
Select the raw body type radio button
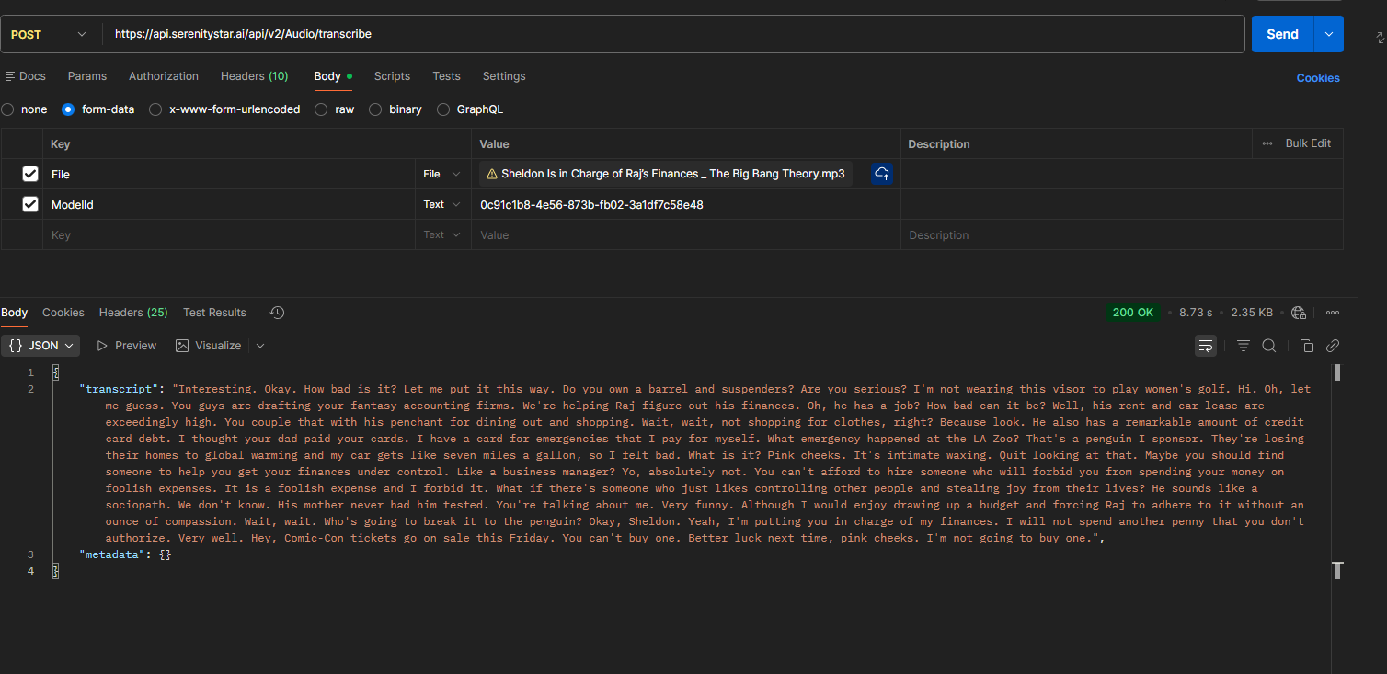point(321,109)
